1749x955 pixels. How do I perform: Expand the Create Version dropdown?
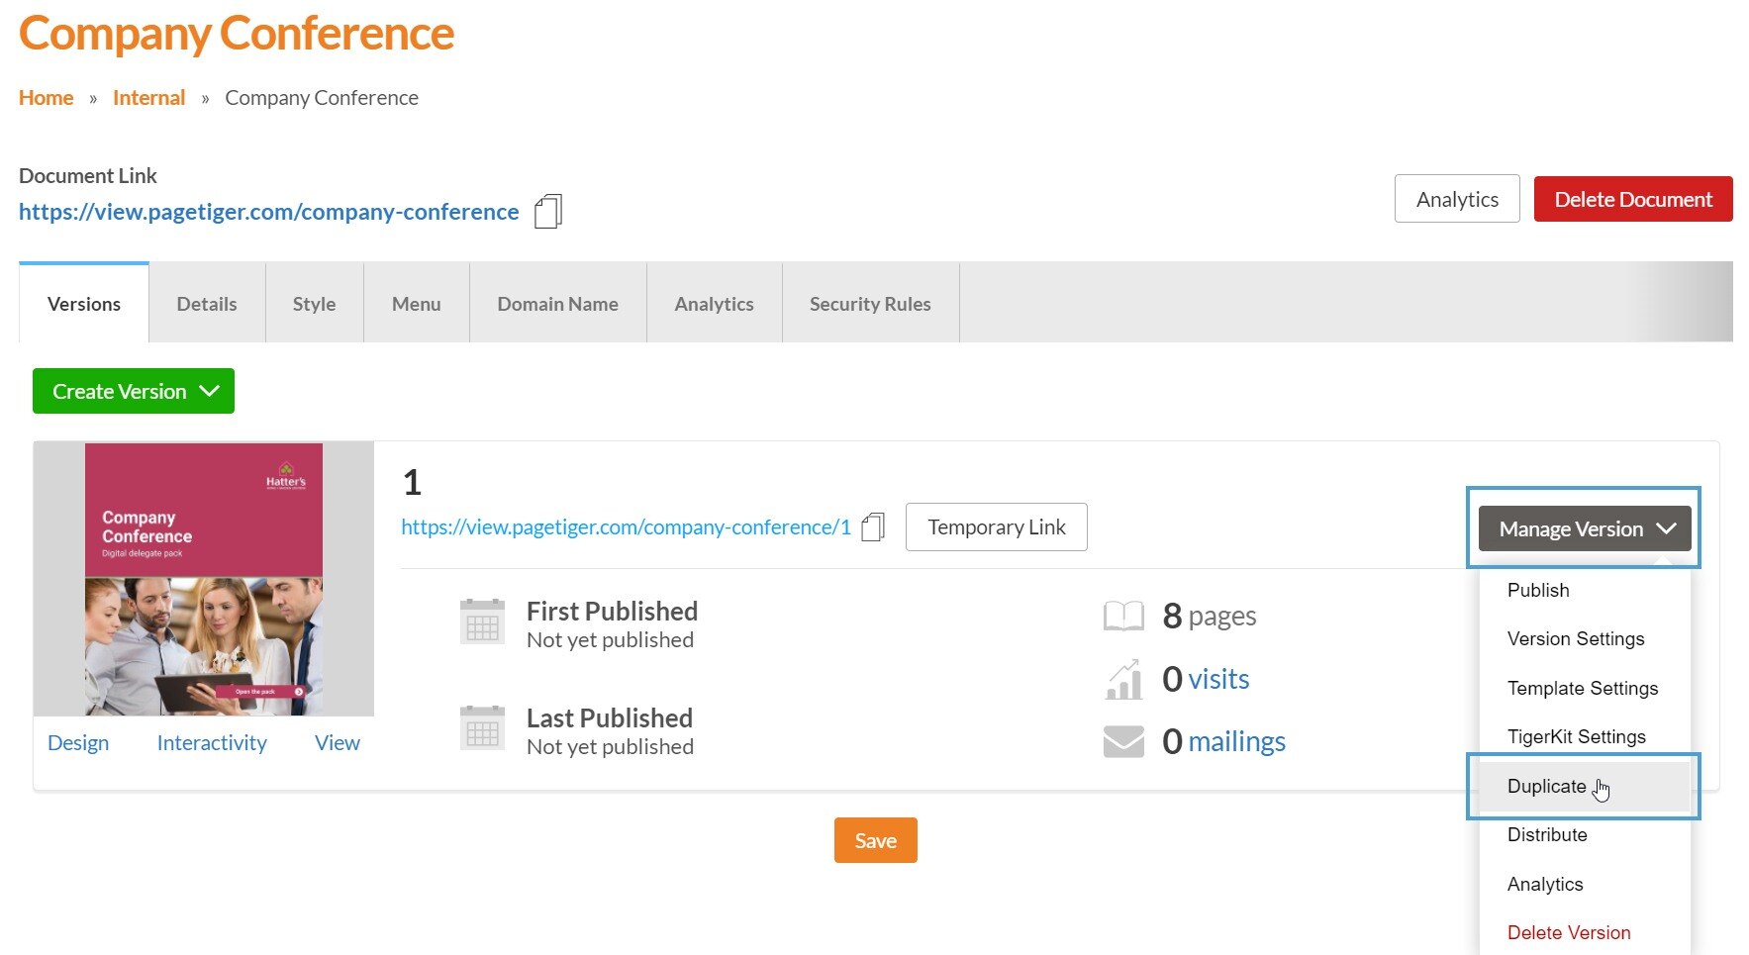pos(134,391)
